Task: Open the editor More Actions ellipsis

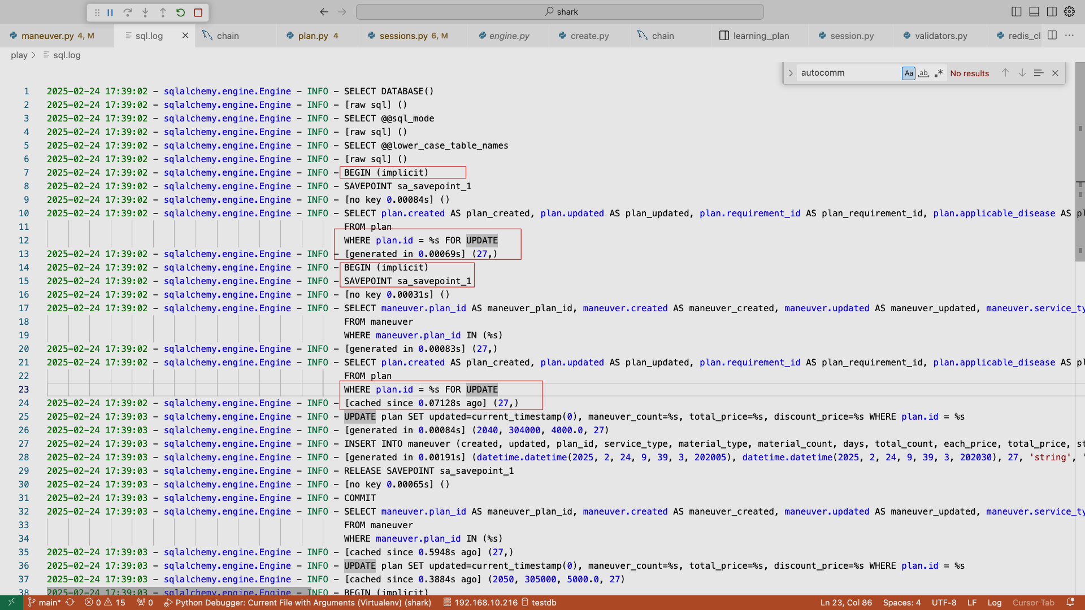Action: pyautogui.click(x=1069, y=35)
